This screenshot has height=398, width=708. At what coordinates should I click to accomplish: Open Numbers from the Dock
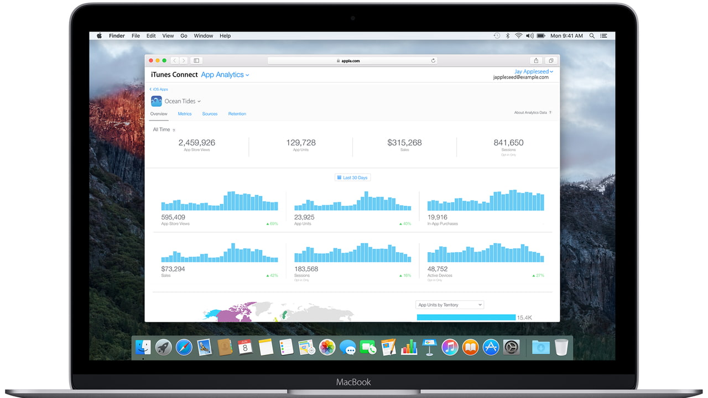tap(409, 347)
